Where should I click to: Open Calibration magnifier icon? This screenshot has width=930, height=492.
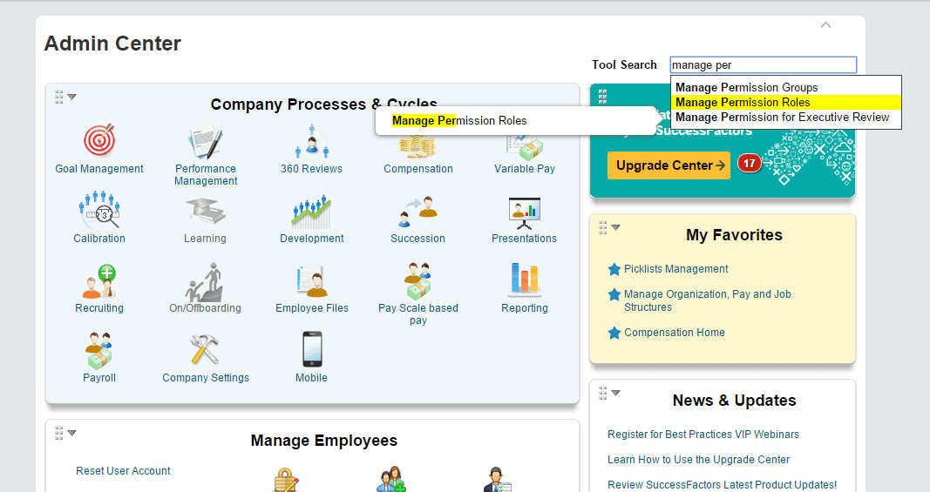tap(99, 210)
